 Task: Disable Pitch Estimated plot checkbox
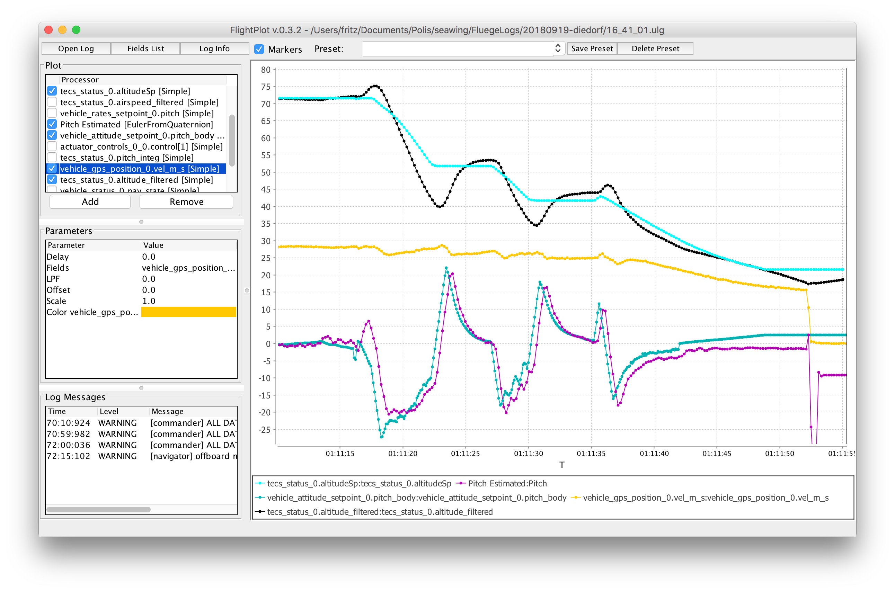(x=52, y=124)
